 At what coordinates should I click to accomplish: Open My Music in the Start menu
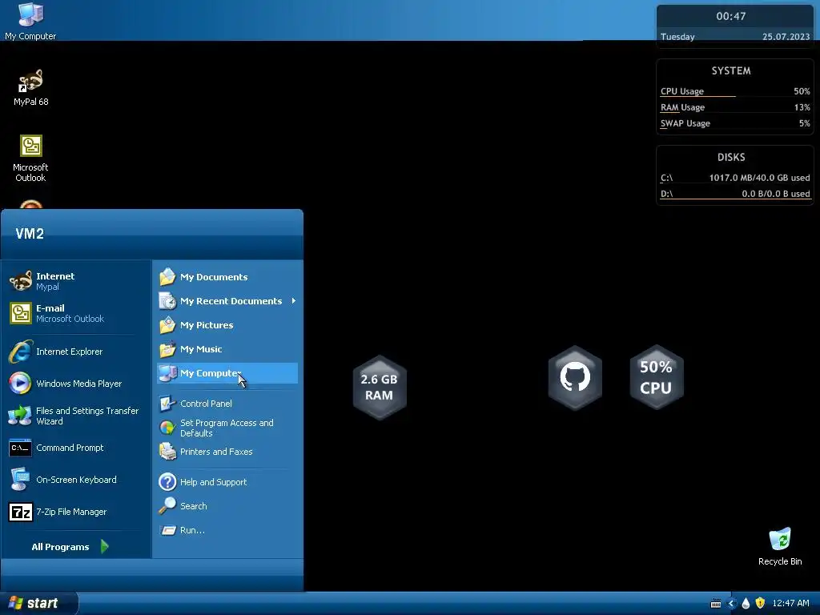coord(227,349)
